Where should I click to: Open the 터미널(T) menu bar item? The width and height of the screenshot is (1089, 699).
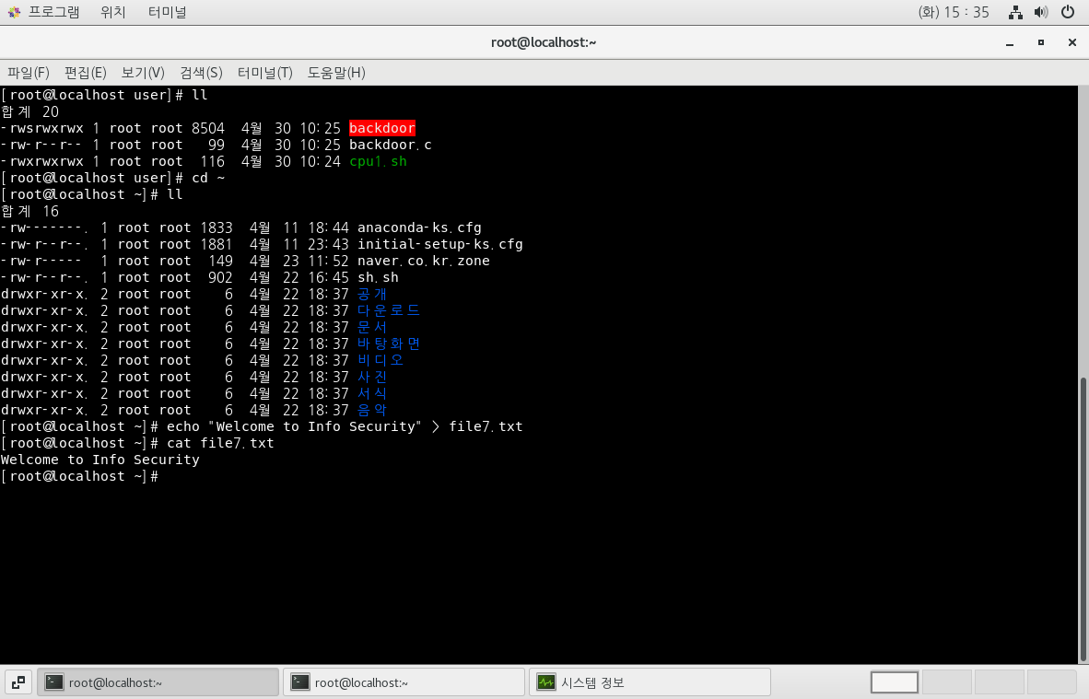[264, 72]
